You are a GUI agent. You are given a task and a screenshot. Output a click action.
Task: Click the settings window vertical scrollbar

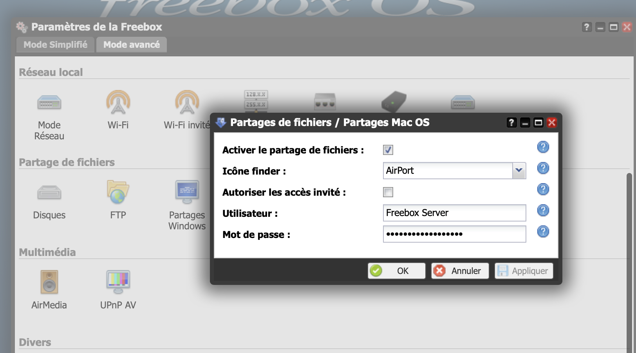pyautogui.click(x=629, y=262)
